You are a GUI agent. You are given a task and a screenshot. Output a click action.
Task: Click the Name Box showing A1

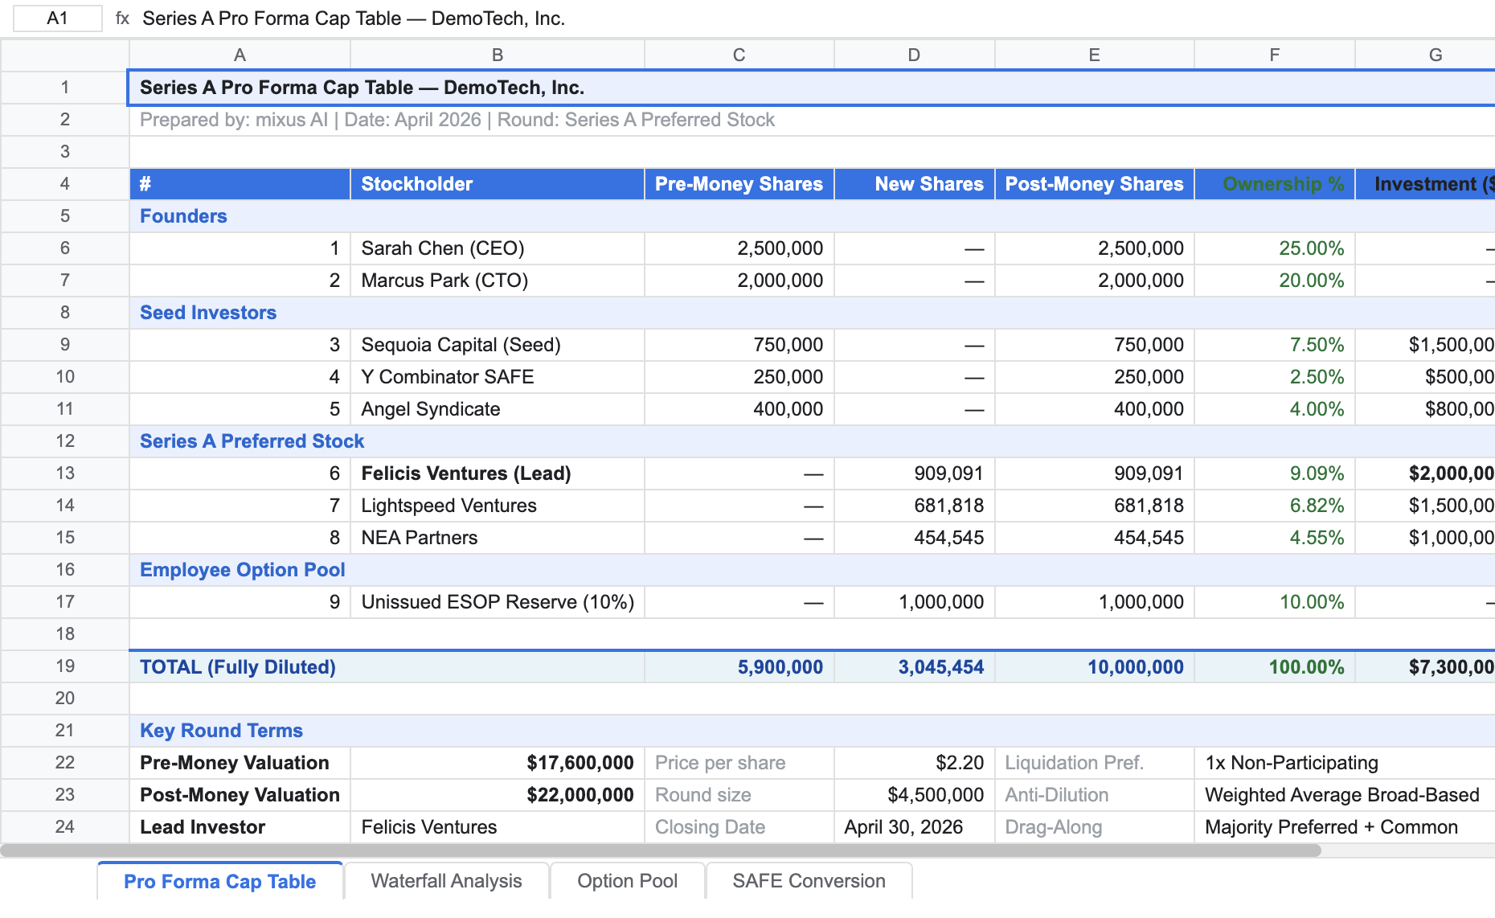(x=56, y=18)
